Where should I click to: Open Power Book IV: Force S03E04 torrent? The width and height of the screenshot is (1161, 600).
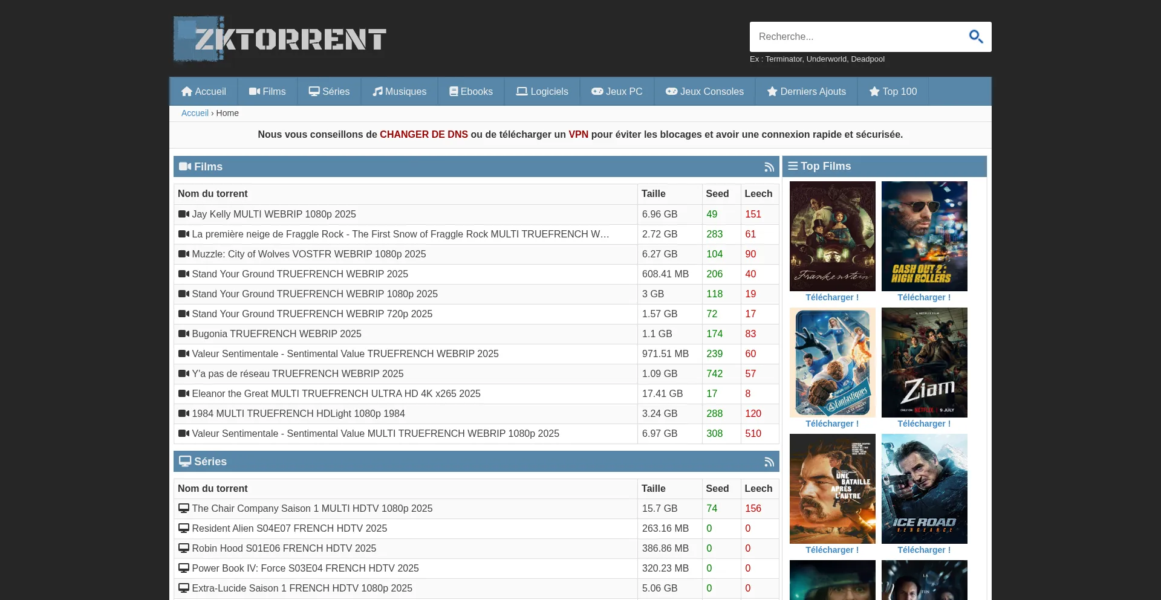pyautogui.click(x=305, y=568)
